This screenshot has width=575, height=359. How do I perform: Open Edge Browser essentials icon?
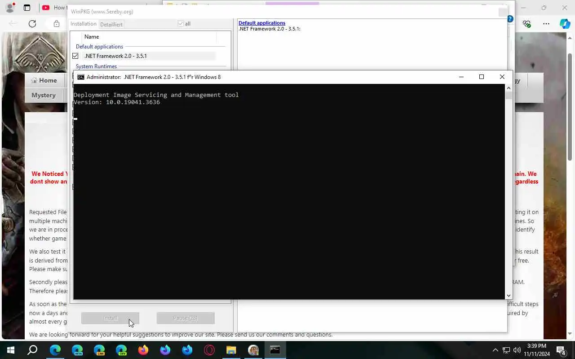[527, 24]
